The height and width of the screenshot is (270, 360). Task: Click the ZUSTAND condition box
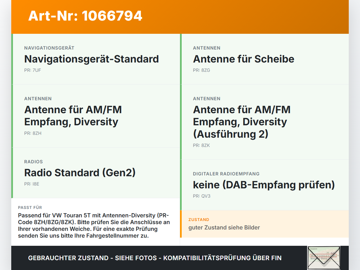click(264, 224)
